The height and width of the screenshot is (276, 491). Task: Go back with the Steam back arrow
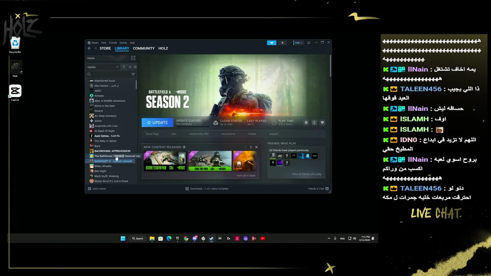pos(89,48)
